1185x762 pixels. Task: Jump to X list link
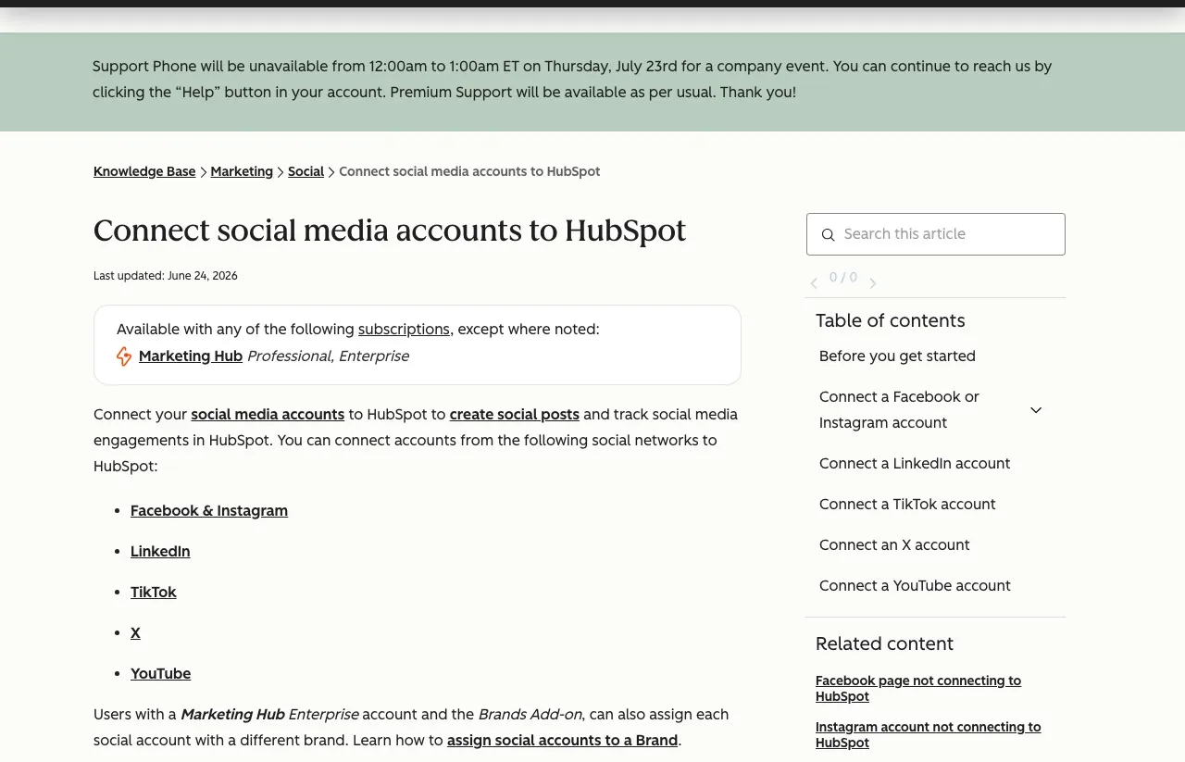pyautogui.click(x=135, y=632)
